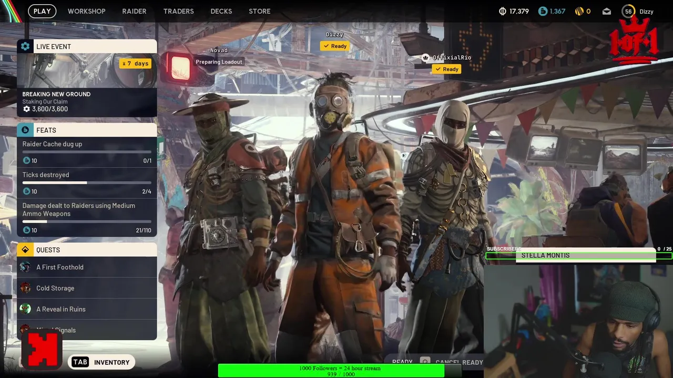Open the LIVE EVENT panel header

(87, 46)
